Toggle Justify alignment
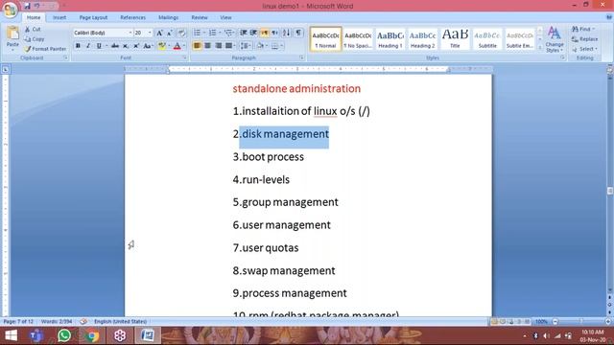Image resolution: width=614 pixels, height=345 pixels. point(228,46)
